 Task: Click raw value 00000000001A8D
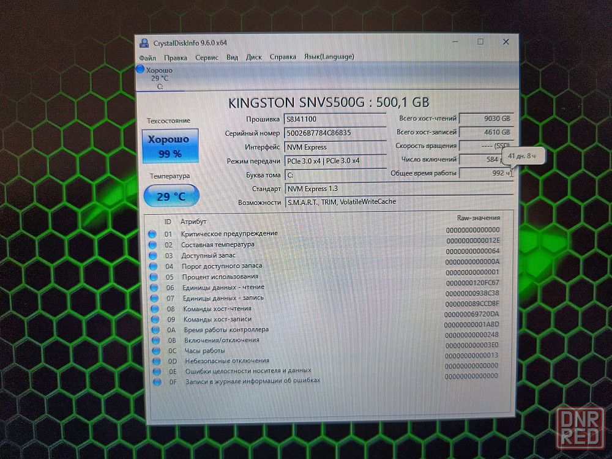point(471,324)
